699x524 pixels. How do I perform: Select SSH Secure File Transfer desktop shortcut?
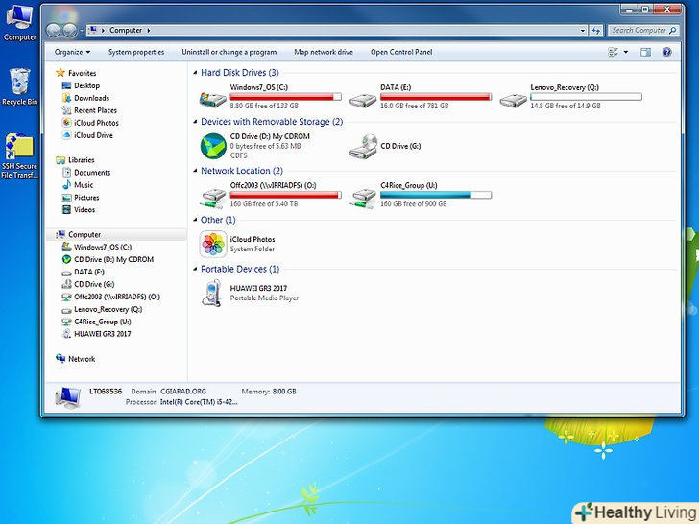click(19, 155)
